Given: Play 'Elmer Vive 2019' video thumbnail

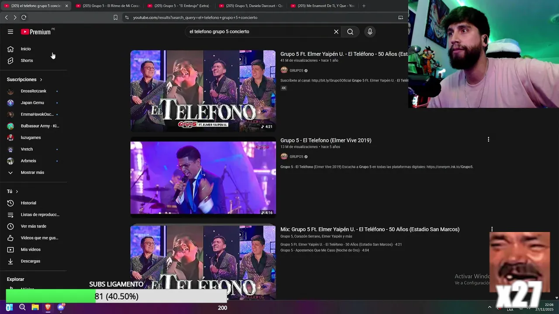Looking at the screenshot, I should [203, 178].
